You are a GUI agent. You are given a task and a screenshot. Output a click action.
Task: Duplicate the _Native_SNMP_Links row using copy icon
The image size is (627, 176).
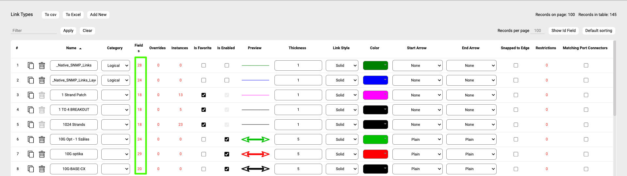31,66
